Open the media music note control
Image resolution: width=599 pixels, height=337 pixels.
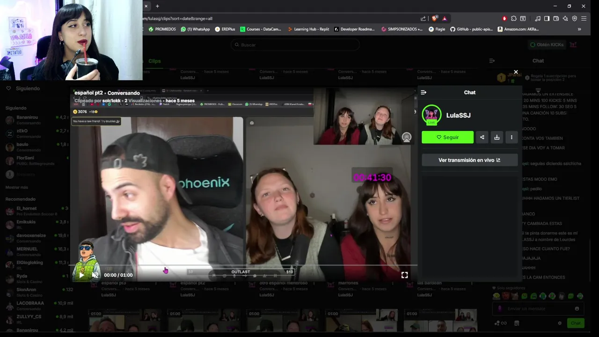click(x=538, y=18)
